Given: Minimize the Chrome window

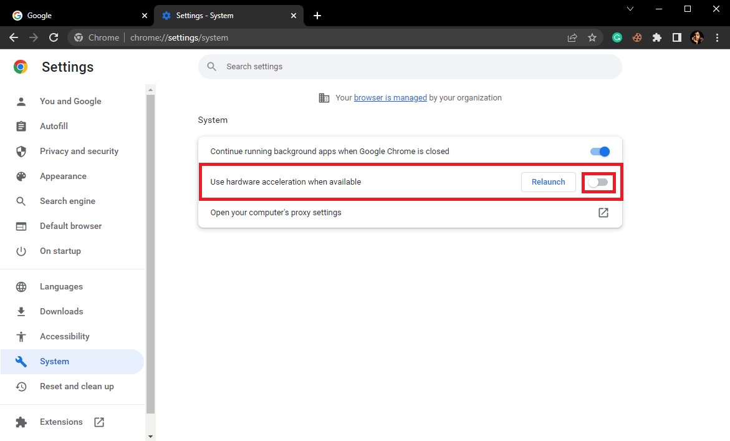Looking at the screenshot, I should click(659, 9).
